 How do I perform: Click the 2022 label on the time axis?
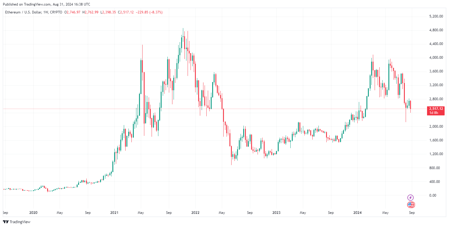(x=195, y=213)
